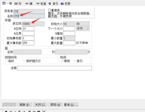Click the binoculars find icon in bottom toolbar
Viewport: 145px width, 112px height.
pos(6,111)
